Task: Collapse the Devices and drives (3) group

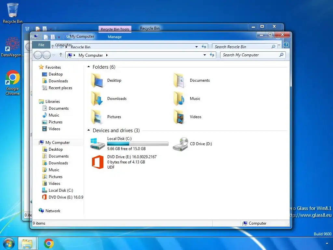Action: 88,130
